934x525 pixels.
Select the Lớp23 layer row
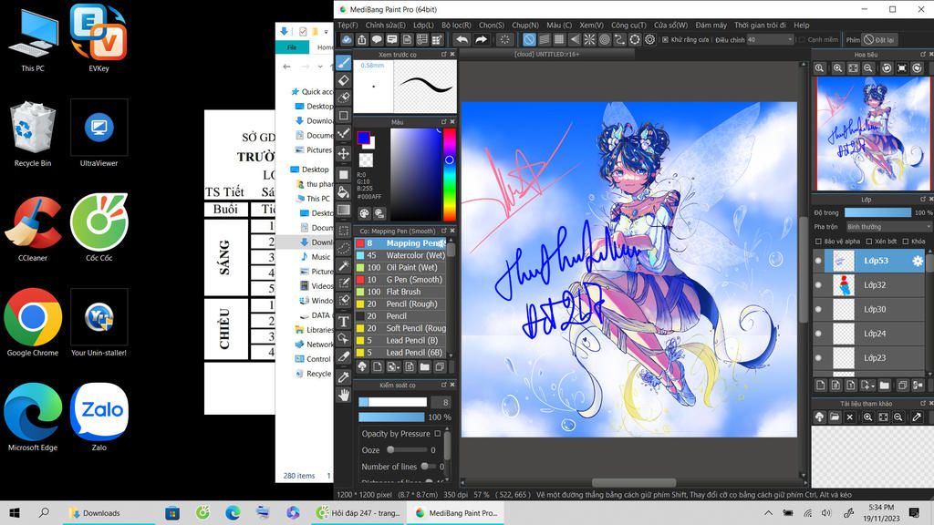(868, 357)
